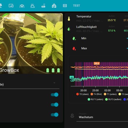Click the last battery icon on GrowBox
The width and height of the screenshot is (128, 128).
(x=58, y=70)
